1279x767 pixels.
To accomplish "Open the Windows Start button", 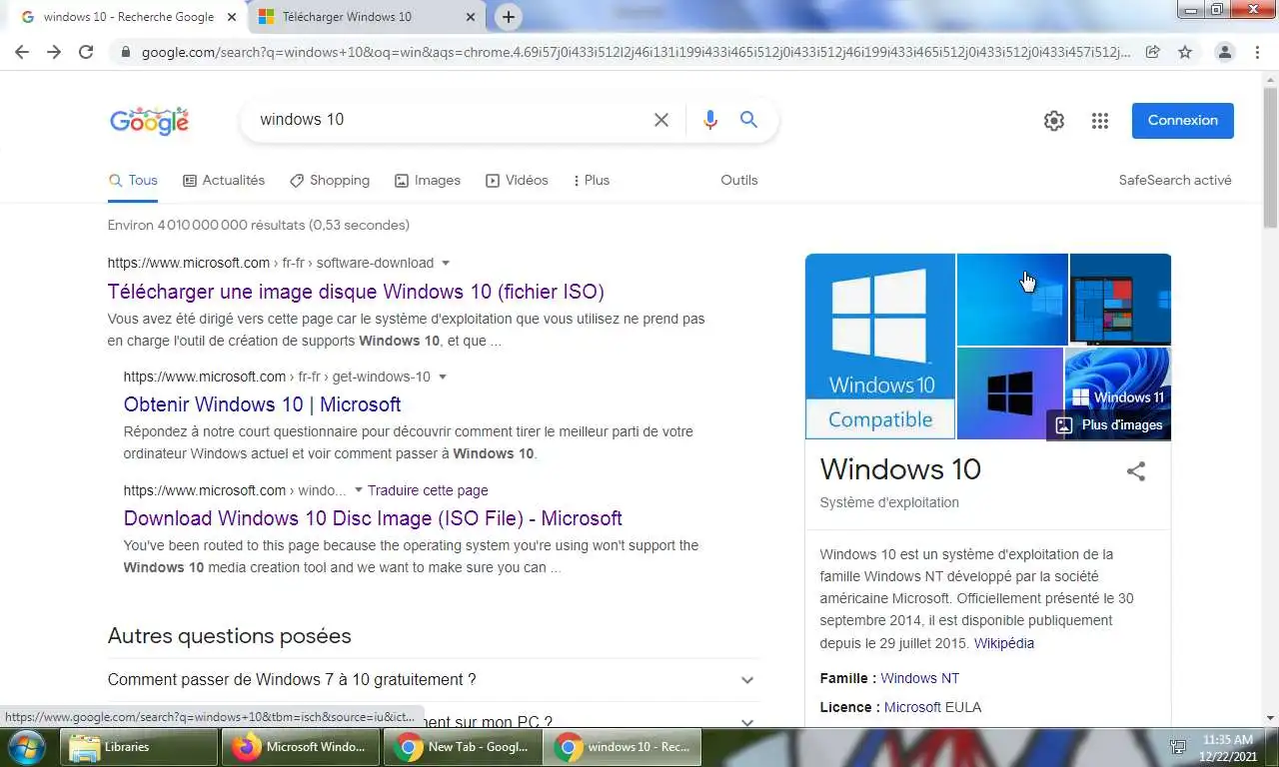I will click(x=26, y=747).
